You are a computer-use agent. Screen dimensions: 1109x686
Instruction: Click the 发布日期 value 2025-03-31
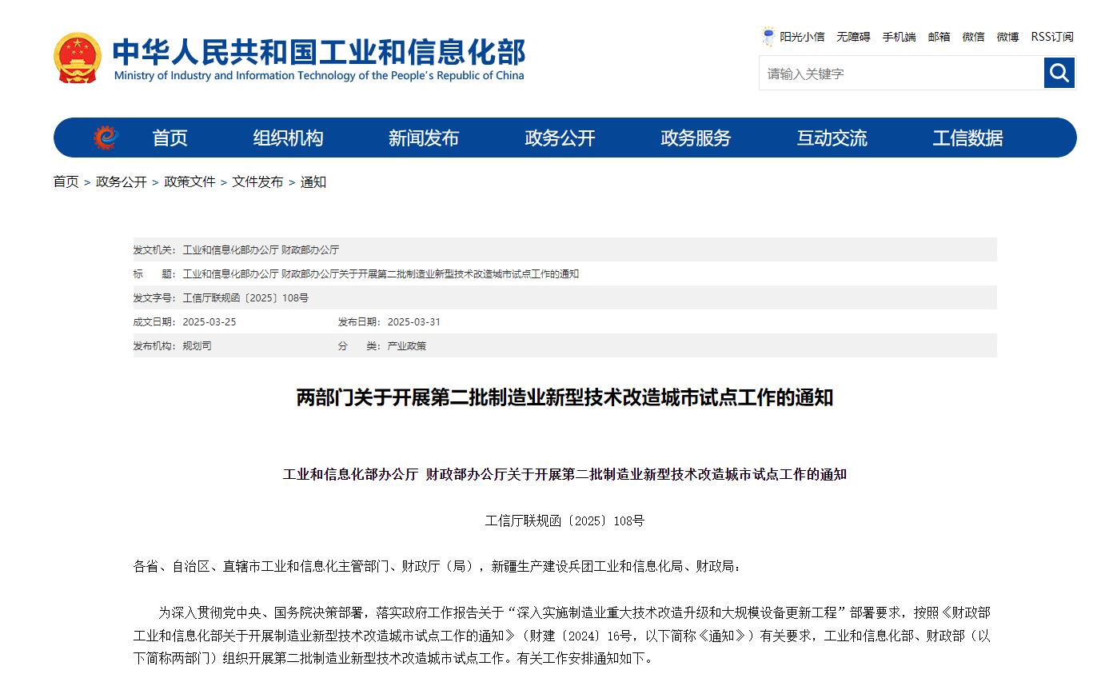click(x=414, y=322)
